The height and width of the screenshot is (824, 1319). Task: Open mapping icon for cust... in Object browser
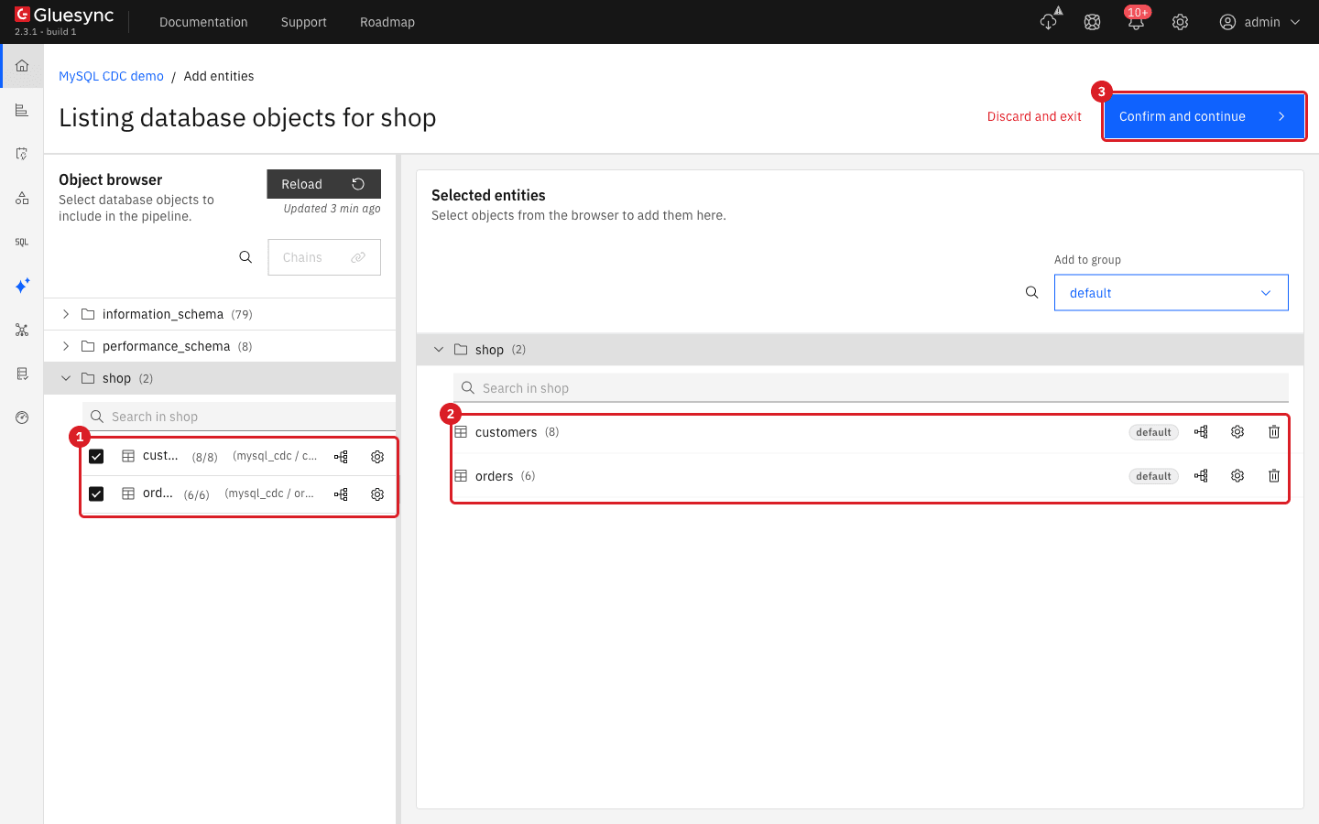(x=341, y=457)
